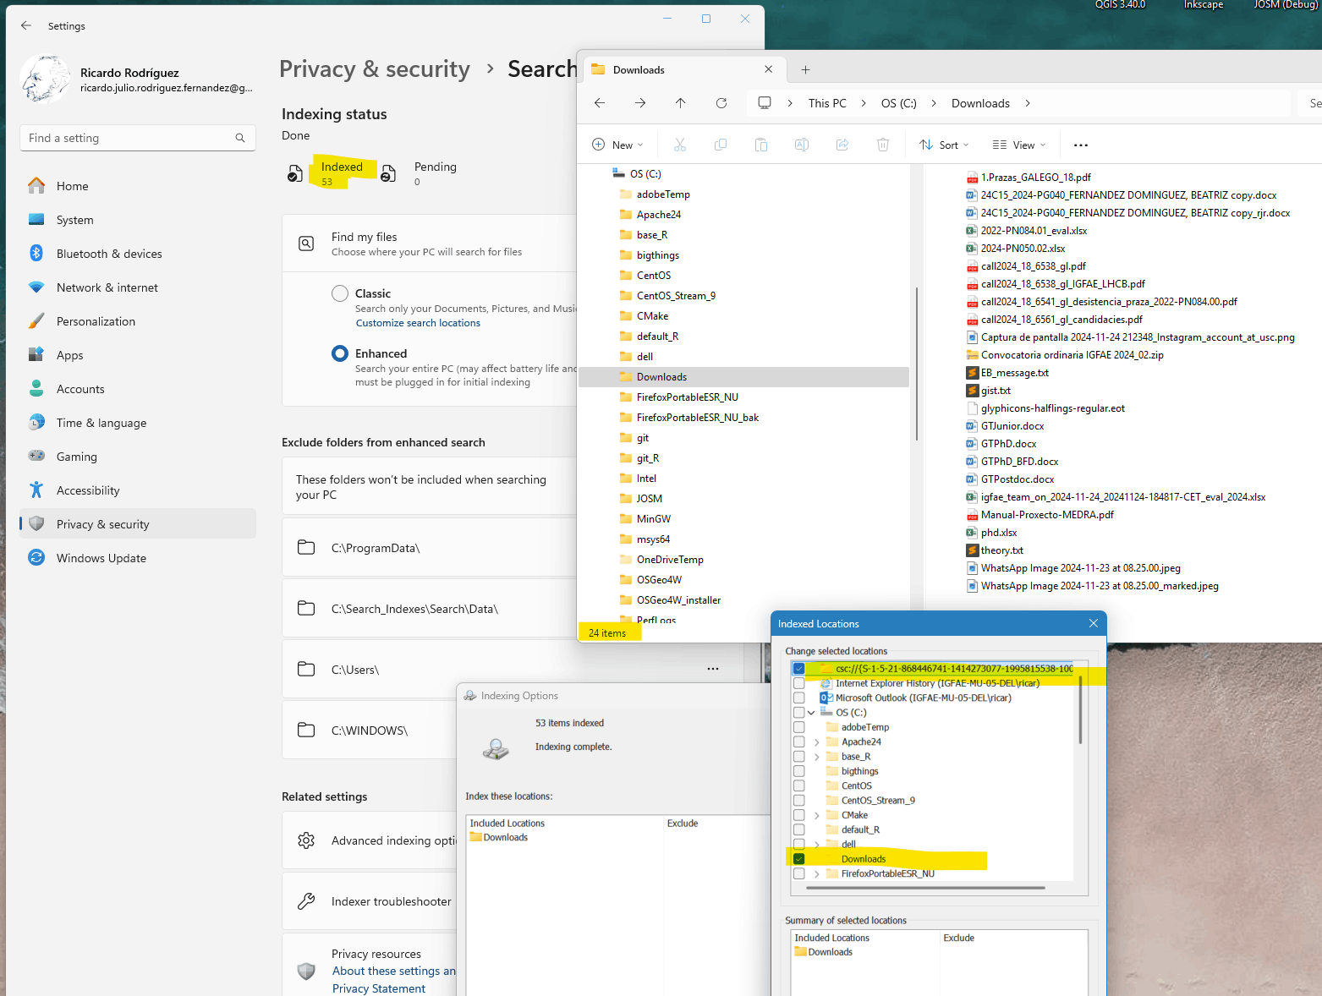Viewport: 1322px width, 996px height.
Task: Open the Privacy Statement link
Action: click(378, 988)
